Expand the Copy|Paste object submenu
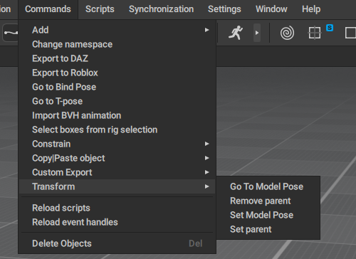The width and height of the screenshot is (356, 259). [x=117, y=158]
